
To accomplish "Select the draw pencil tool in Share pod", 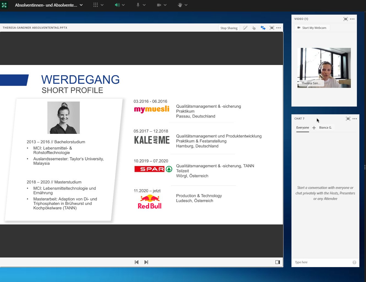I will pos(245,28).
